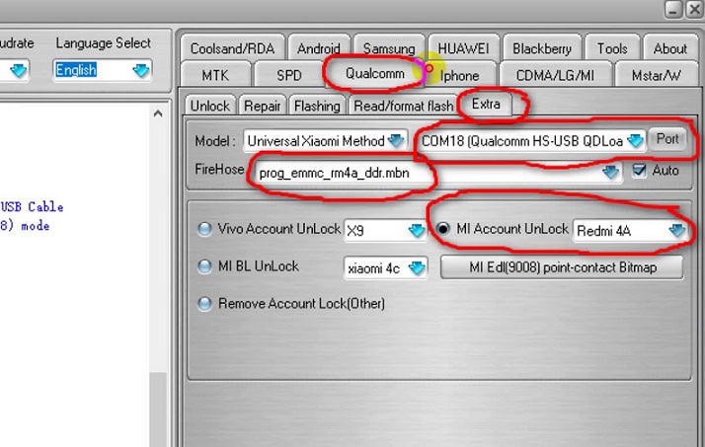Screen dimensions: 705x447
Task: Select the HUAWEI tab
Action: [x=464, y=48]
